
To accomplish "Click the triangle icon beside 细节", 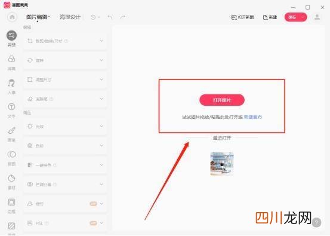I will point(30,204).
